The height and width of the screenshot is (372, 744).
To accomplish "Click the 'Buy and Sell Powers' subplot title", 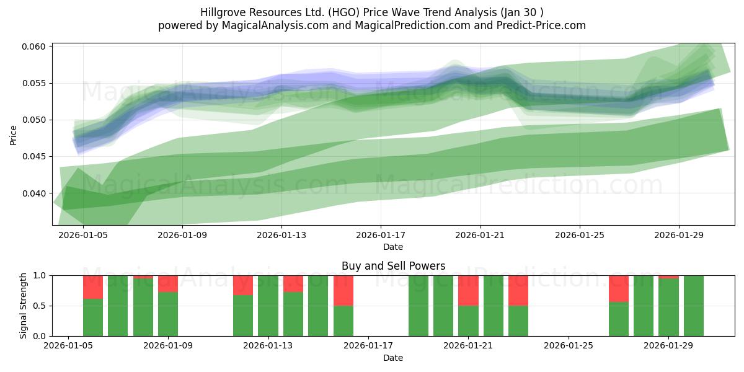I will pyautogui.click(x=393, y=266).
